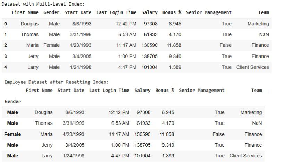Click Start Date header in top table
The height and width of the screenshot is (163, 292).
(78, 12)
